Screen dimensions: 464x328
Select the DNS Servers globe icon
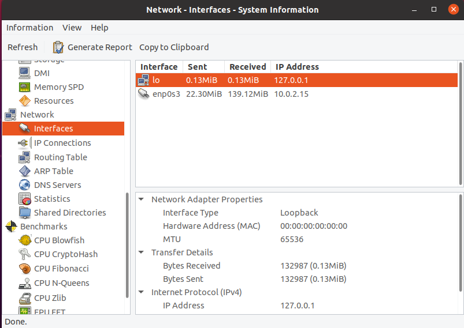(x=24, y=185)
